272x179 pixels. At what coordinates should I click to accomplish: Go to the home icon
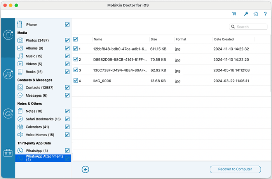[256, 14]
